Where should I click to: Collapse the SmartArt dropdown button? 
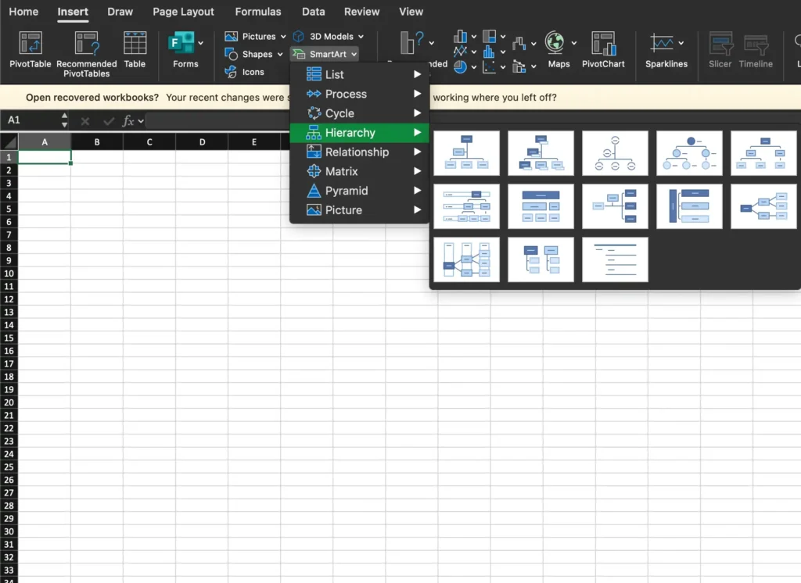[x=325, y=54]
